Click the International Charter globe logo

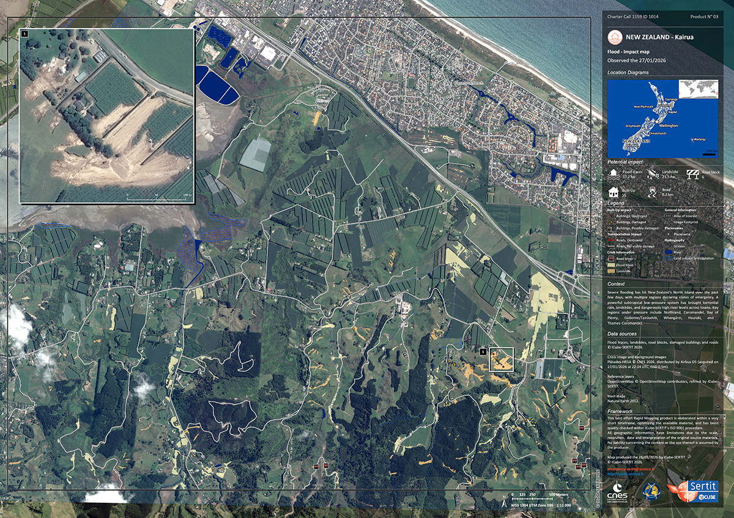(651, 492)
